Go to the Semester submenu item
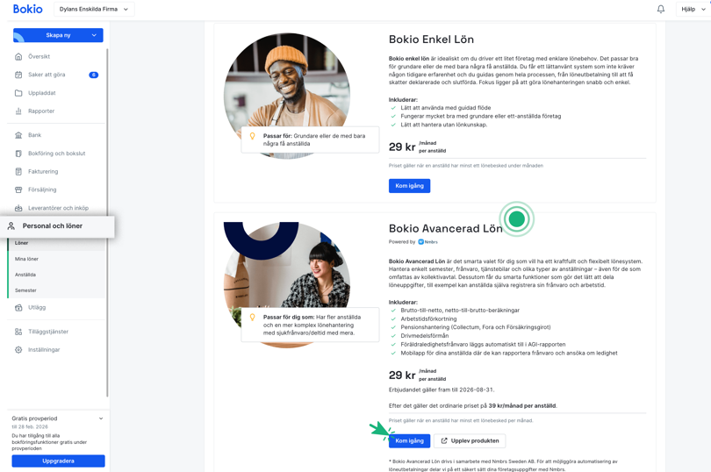Image resolution: width=711 pixels, height=472 pixels. [x=25, y=290]
